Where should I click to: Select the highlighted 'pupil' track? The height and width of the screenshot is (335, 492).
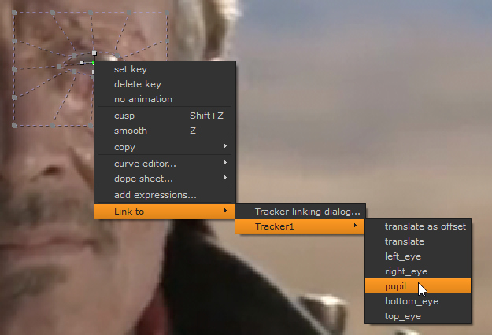[x=396, y=286]
